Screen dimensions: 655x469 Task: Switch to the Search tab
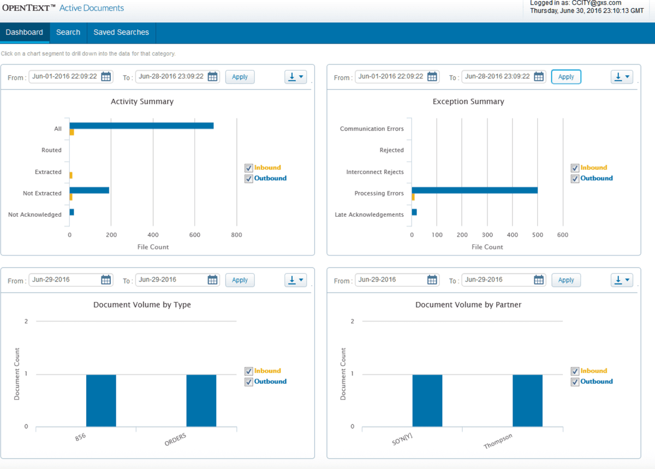coord(68,32)
